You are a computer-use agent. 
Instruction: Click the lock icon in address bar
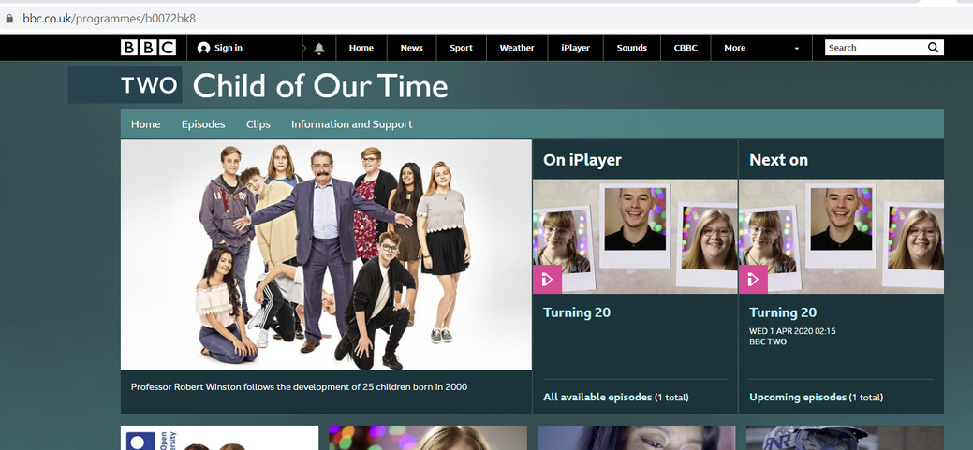pos(9,19)
